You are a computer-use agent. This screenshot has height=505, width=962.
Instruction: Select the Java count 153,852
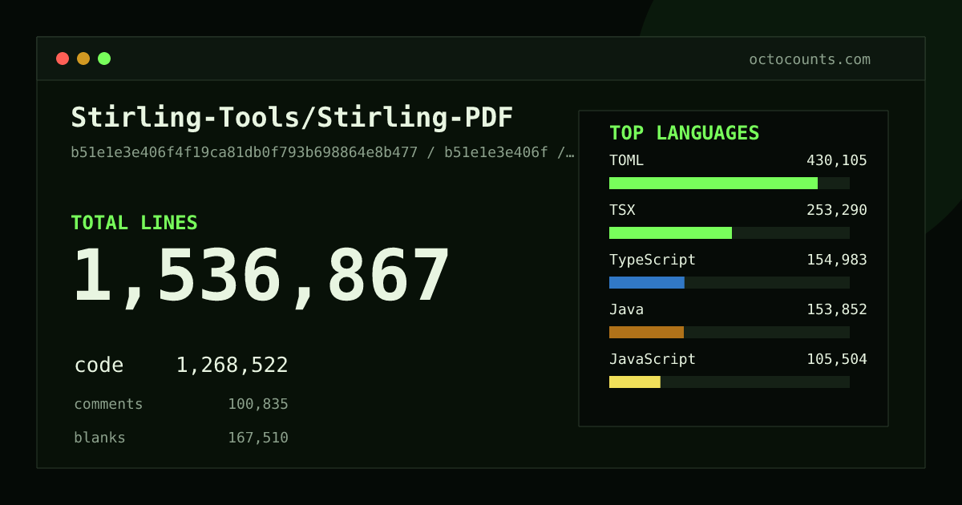tap(837, 309)
